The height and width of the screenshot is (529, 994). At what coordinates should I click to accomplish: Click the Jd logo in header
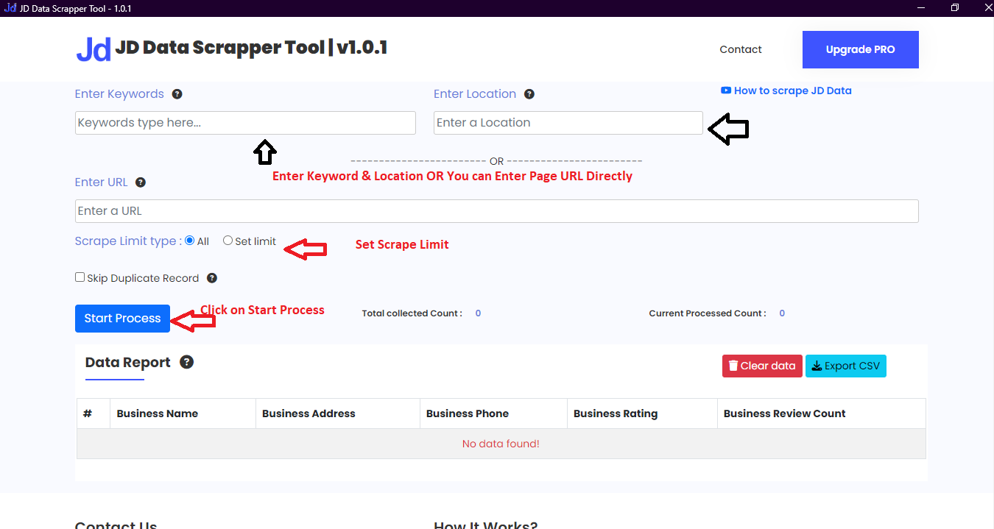coord(94,49)
